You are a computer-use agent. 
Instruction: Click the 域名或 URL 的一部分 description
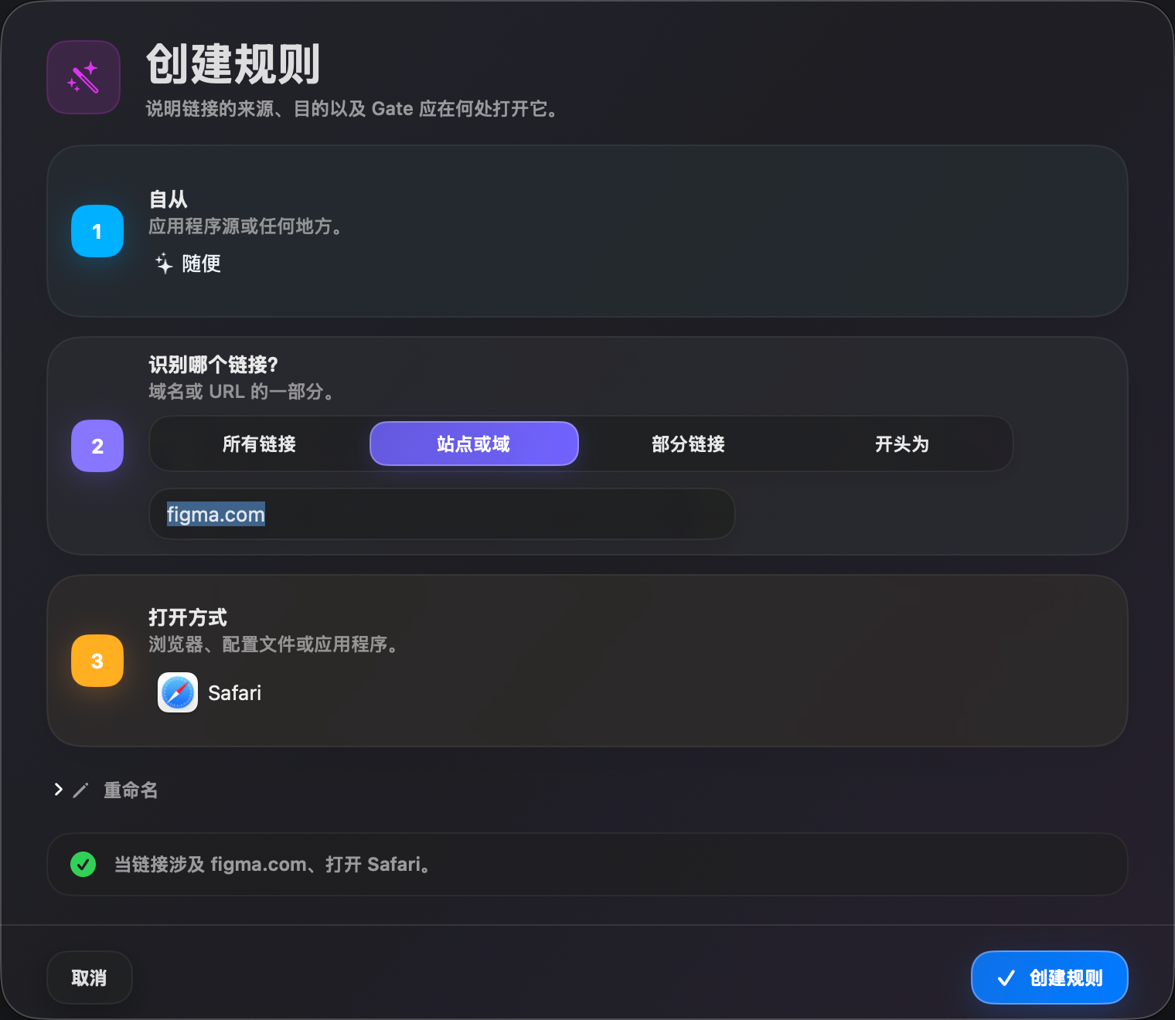click(x=240, y=392)
